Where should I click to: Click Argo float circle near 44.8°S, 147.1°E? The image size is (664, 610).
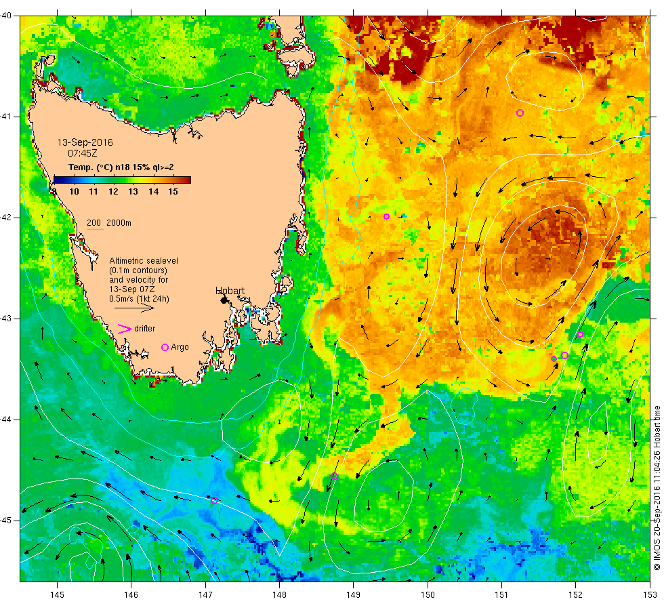214,501
